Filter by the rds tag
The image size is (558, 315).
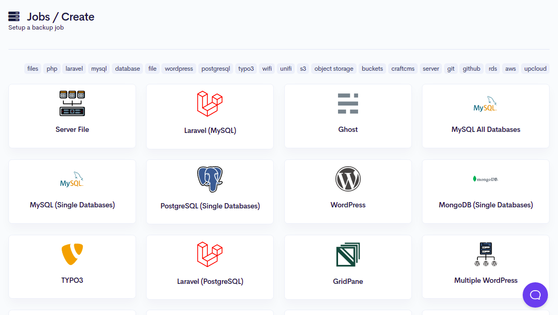tap(493, 69)
